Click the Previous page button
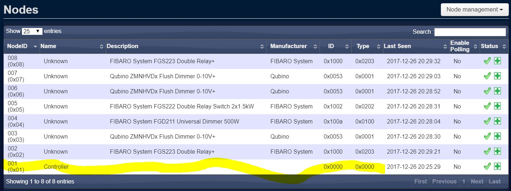The width and height of the screenshot is (511, 191). point(444,182)
